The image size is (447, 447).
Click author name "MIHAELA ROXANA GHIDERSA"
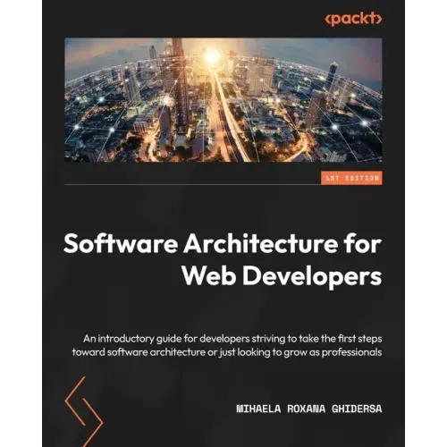[309, 409]
